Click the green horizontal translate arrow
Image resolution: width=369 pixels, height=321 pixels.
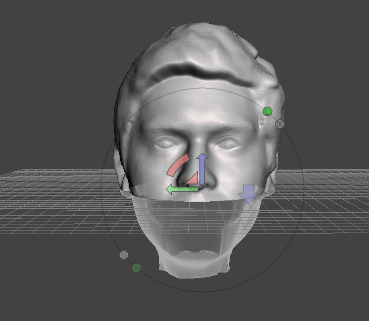click(181, 190)
